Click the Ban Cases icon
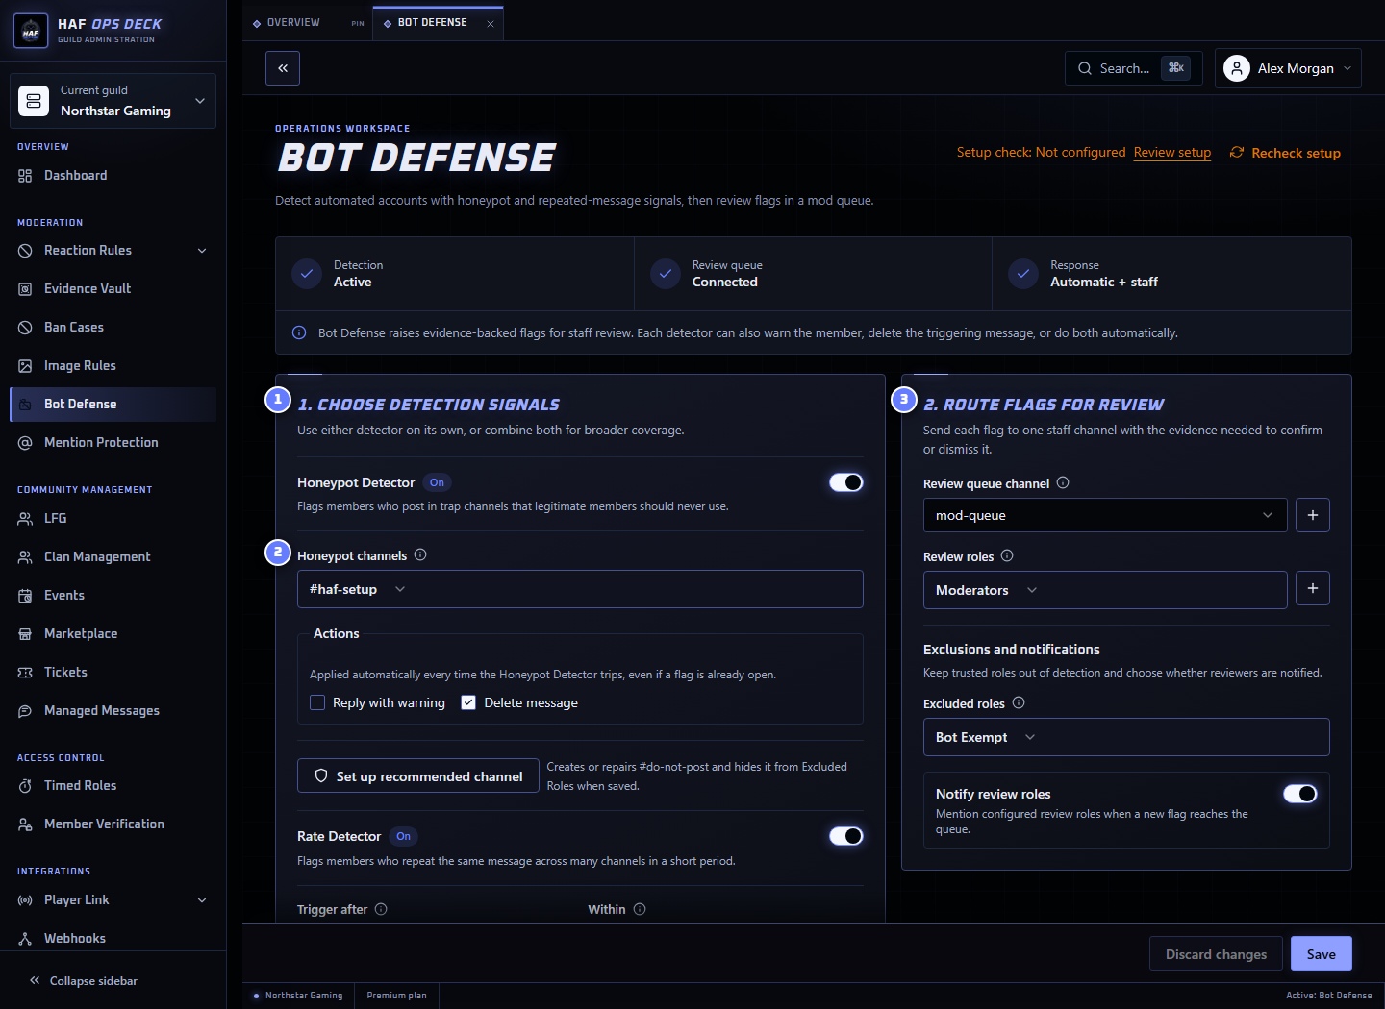The width and height of the screenshot is (1385, 1009). click(x=25, y=327)
